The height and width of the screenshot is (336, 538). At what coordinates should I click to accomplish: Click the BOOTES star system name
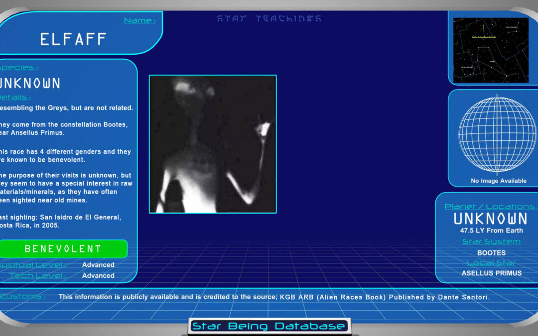[491, 253]
